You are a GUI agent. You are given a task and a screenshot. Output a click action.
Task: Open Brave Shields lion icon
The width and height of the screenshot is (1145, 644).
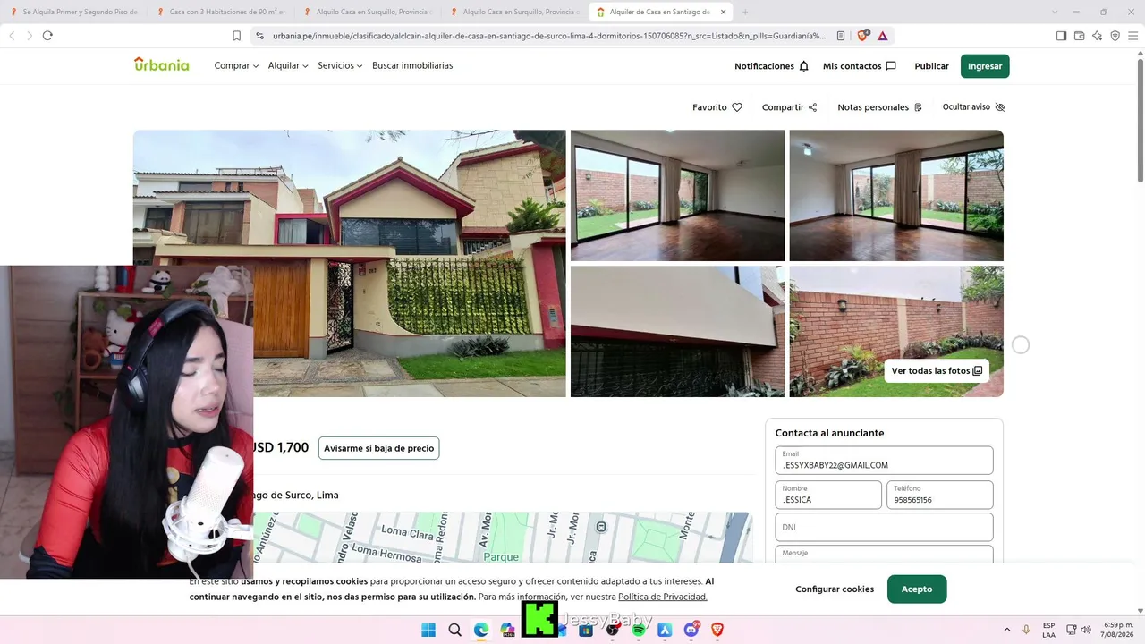pyautogui.click(x=863, y=36)
